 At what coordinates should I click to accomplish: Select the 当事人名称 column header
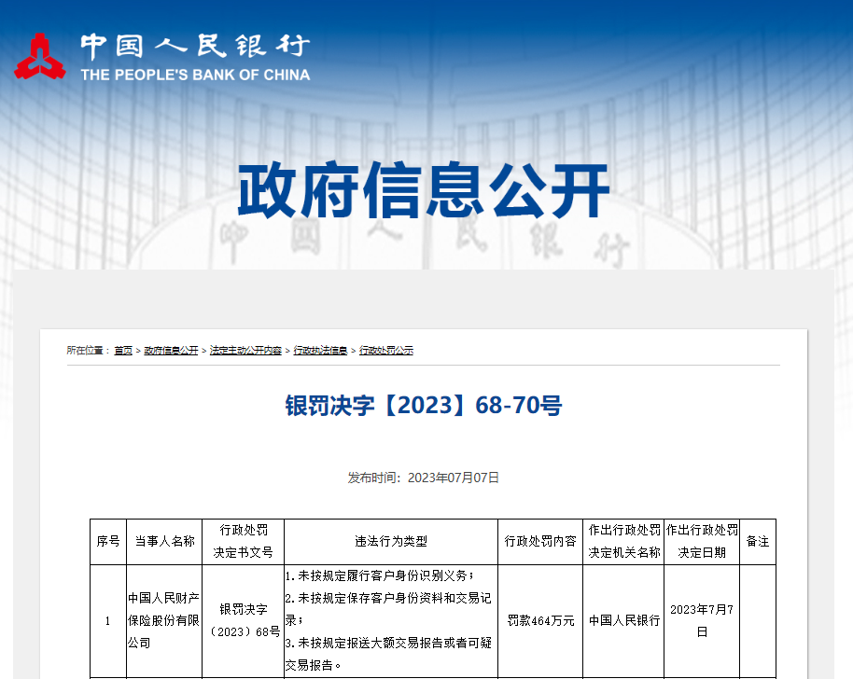[164, 542]
